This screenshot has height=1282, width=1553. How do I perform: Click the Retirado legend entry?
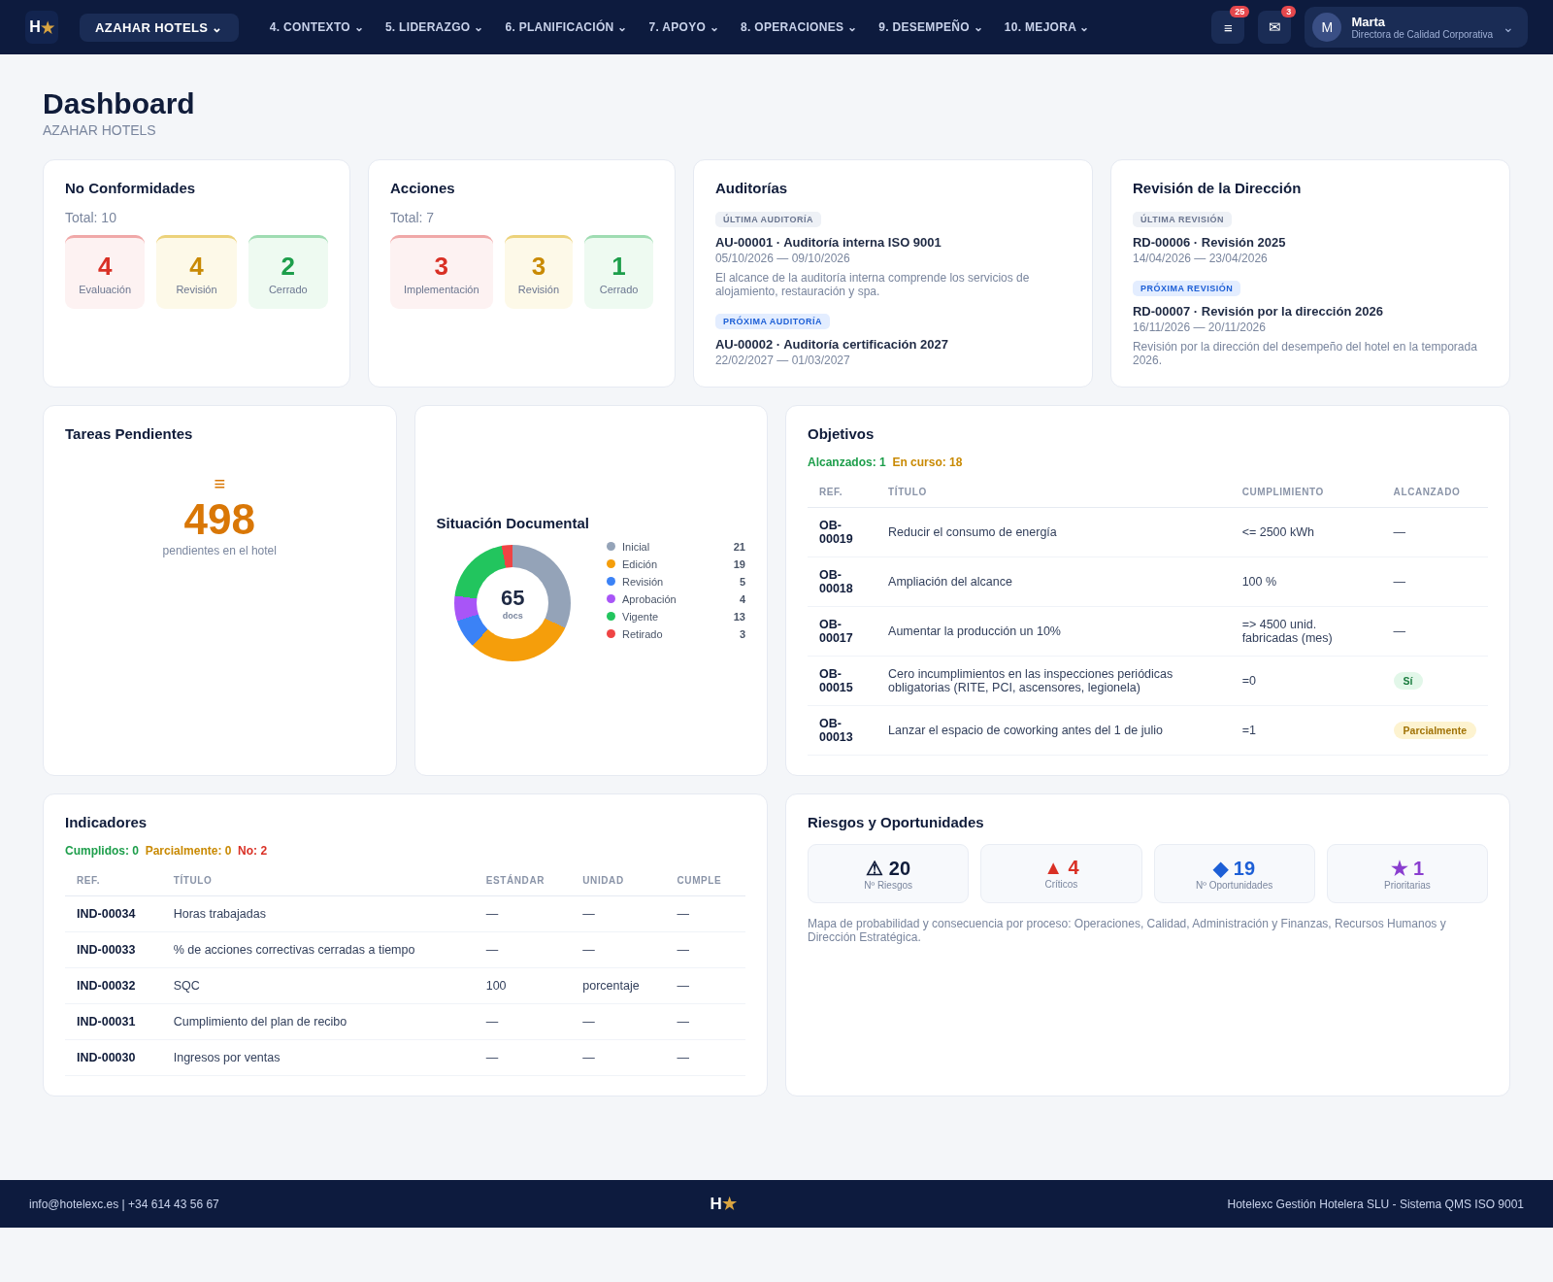coord(676,634)
